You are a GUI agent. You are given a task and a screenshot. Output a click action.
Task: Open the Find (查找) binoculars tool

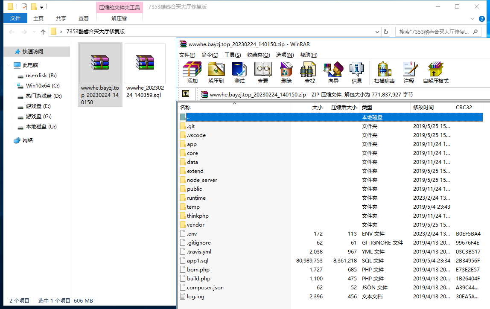coord(310,72)
